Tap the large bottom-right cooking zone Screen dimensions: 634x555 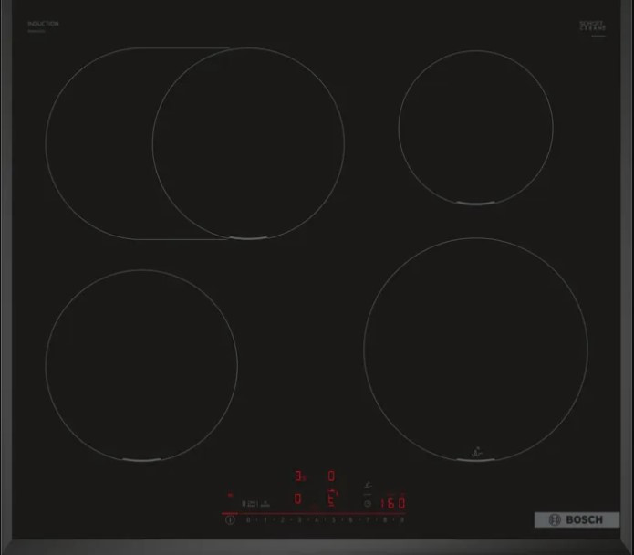475,350
